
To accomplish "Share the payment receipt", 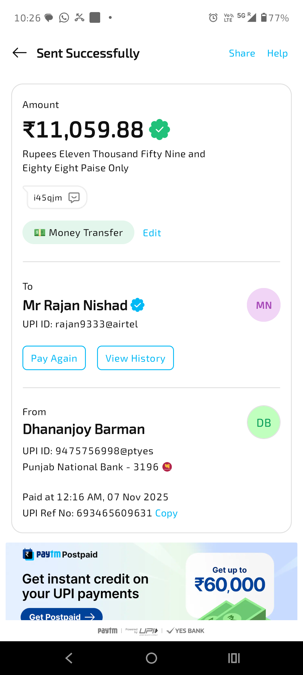I will 242,53.
